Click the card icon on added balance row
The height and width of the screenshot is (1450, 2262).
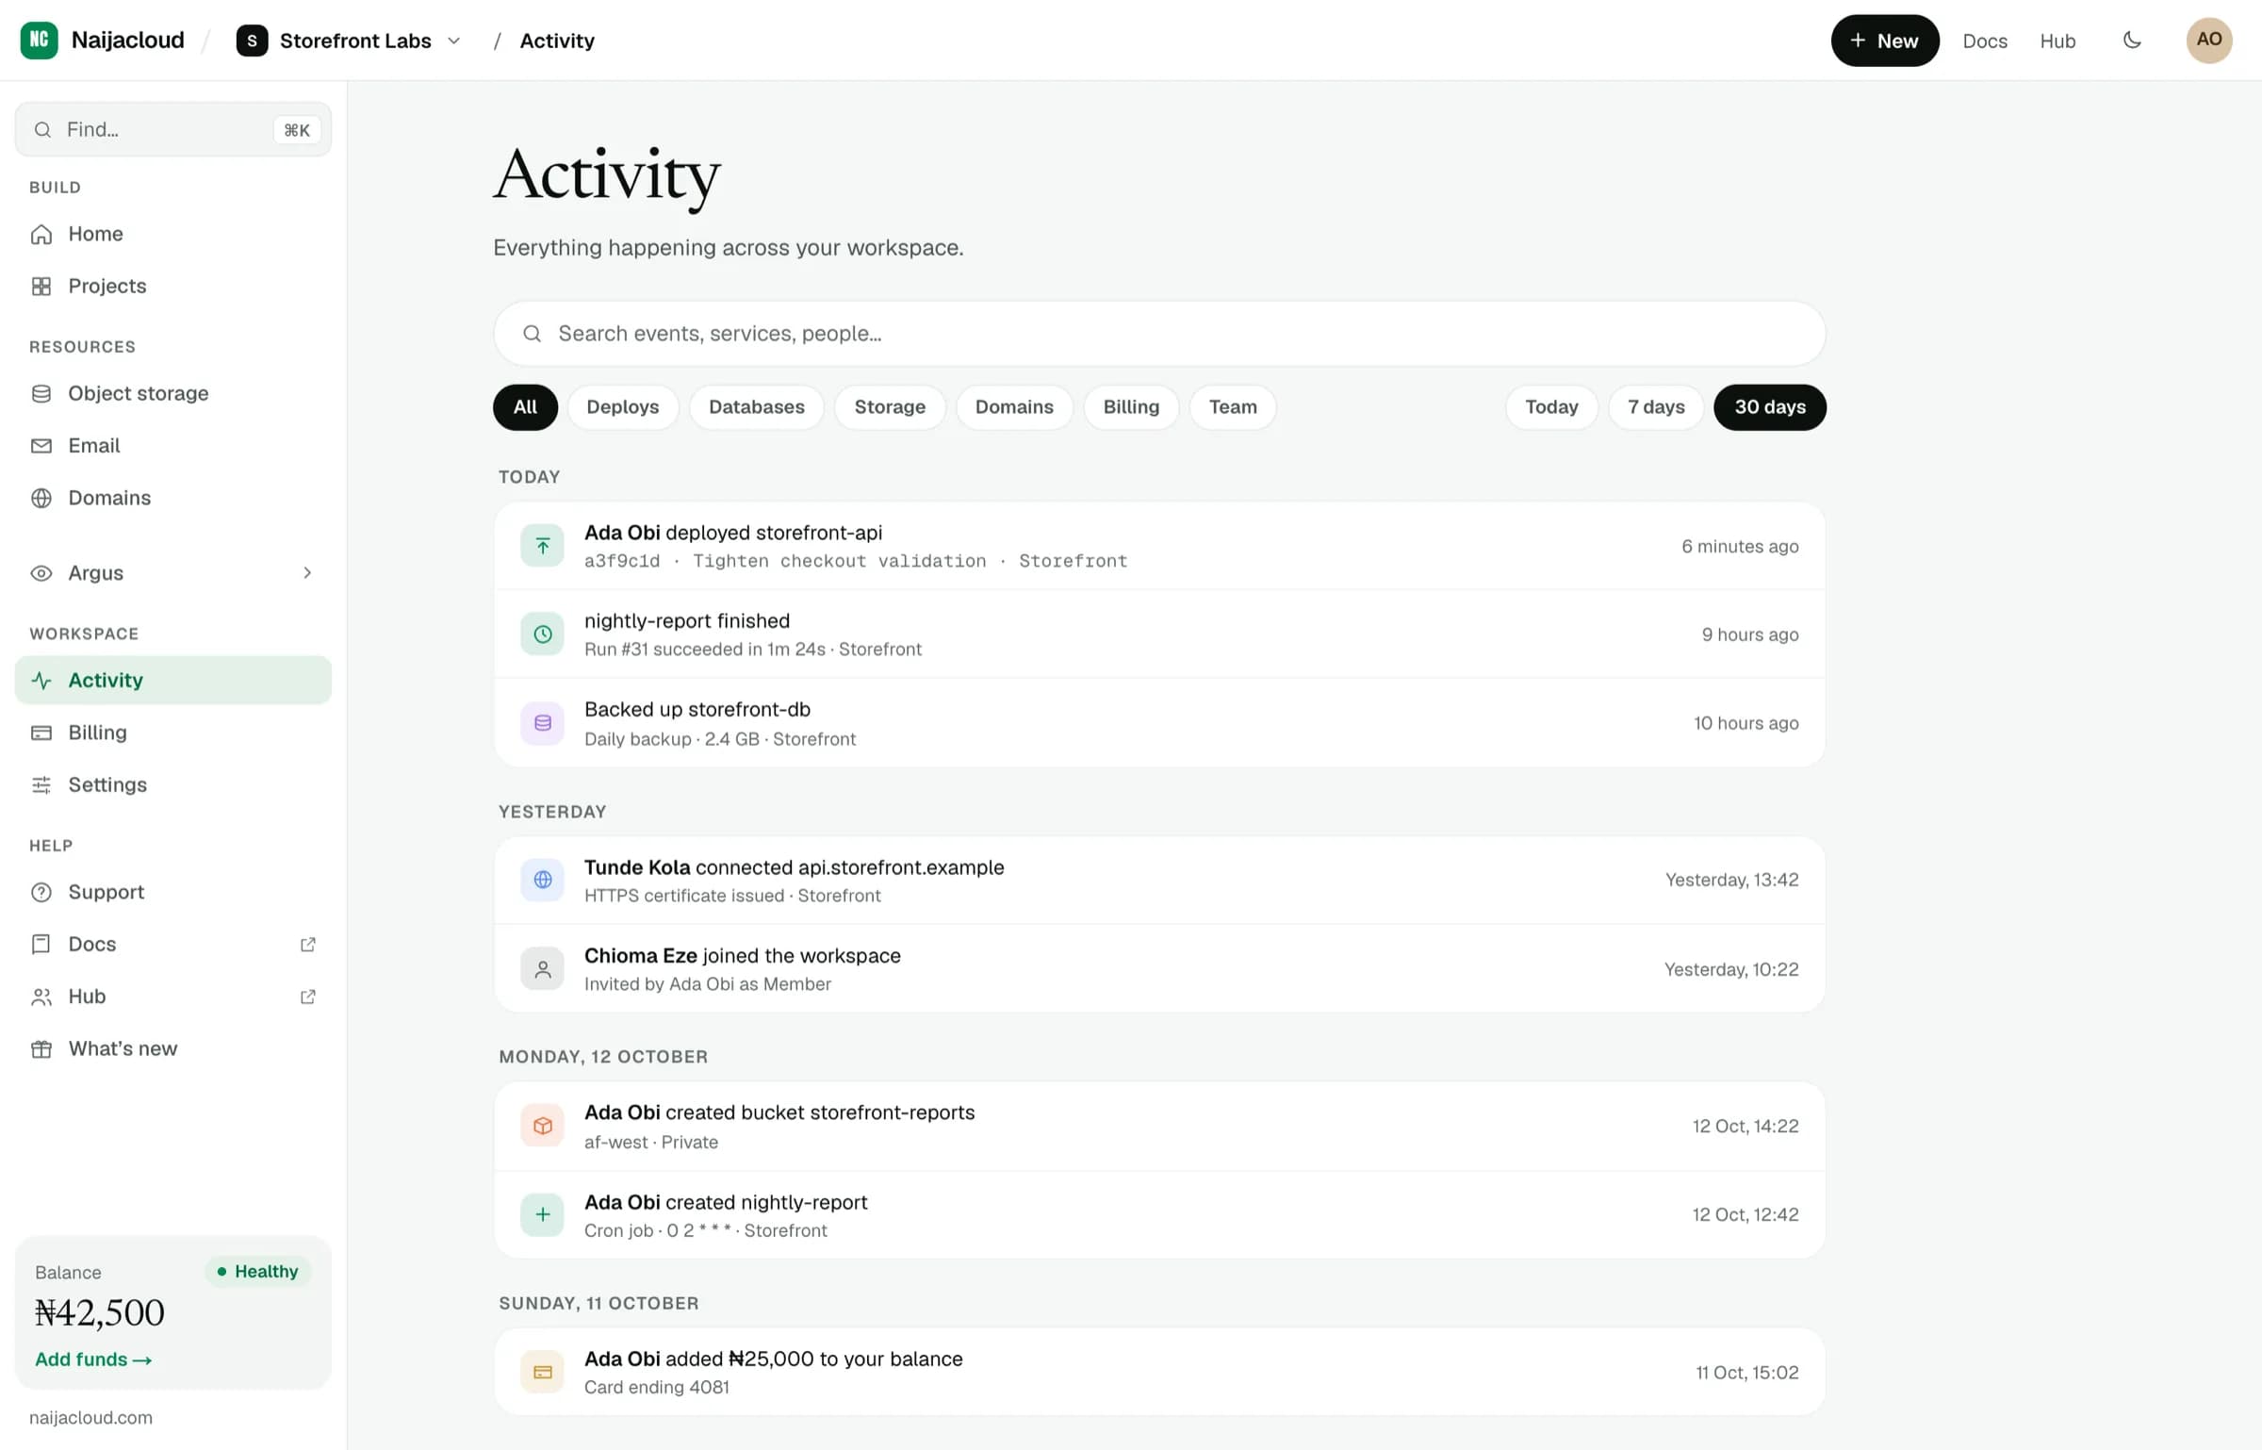click(543, 1372)
